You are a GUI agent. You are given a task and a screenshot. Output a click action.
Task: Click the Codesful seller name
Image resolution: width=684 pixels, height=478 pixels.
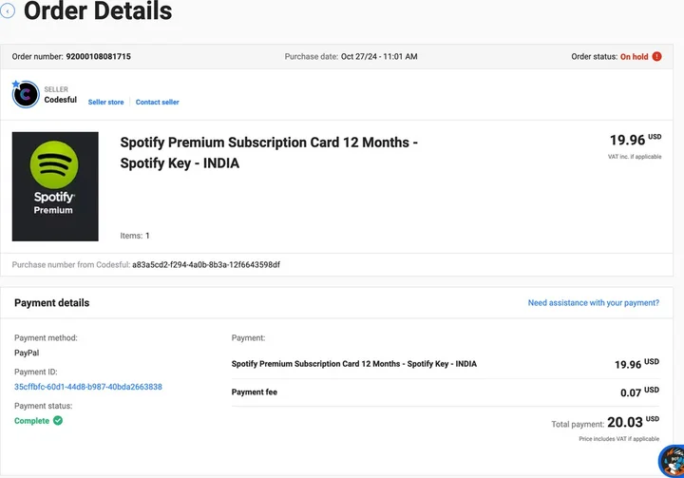[x=61, y=100]
